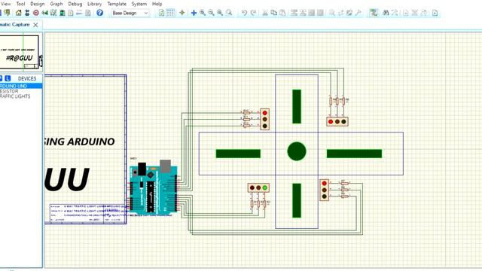Image resolution: width=482 pixels, height=271 pixels.
Task: Open the Base Design variant dropdown
Action: coord(130,13)
